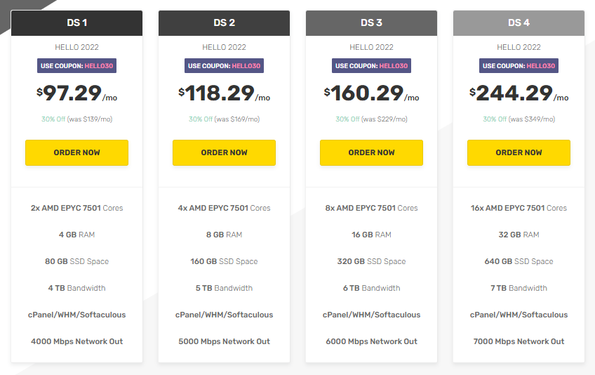
Task: Order the DS 2 plan
Action: pos(224,152)
